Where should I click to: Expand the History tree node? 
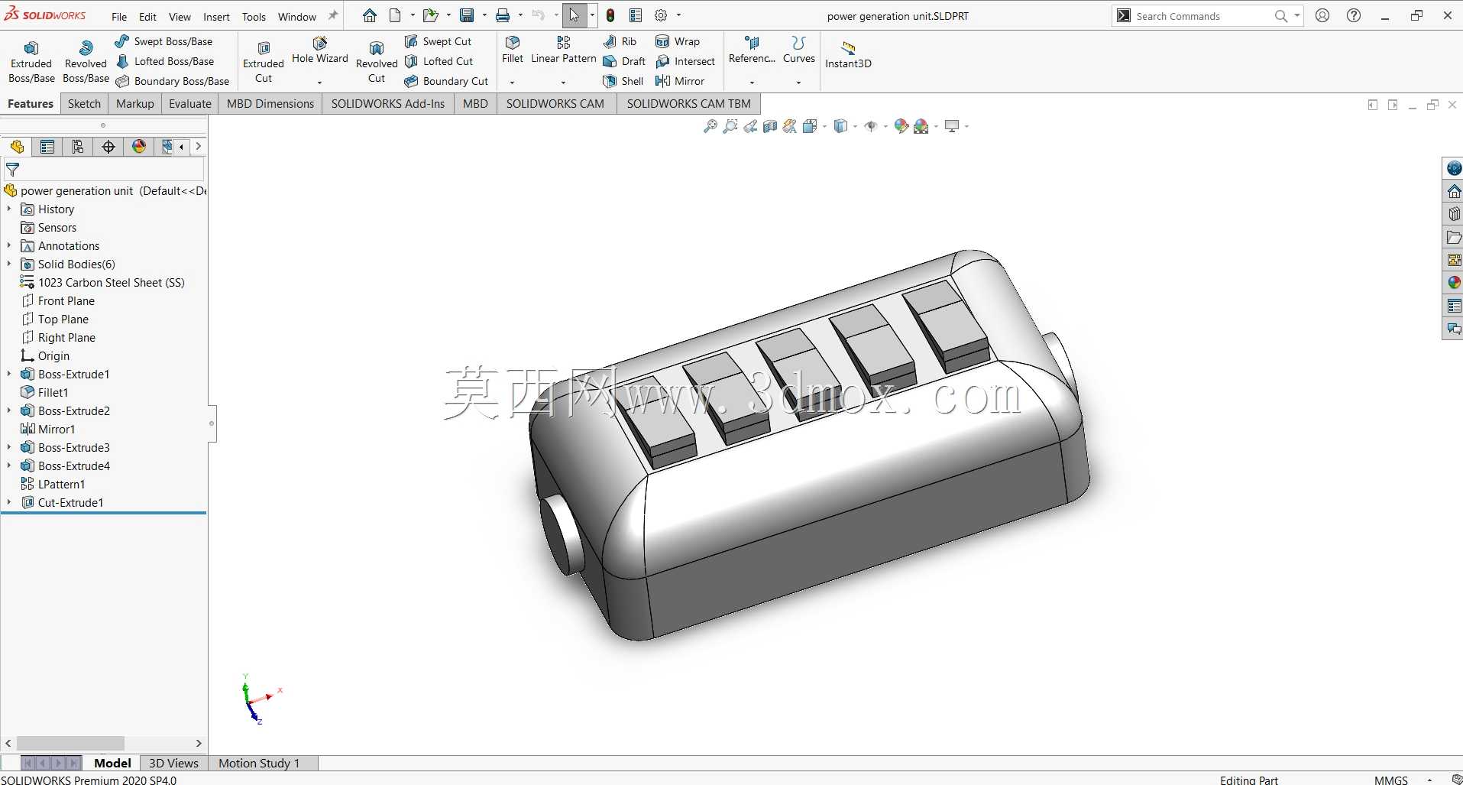[x=9, y=209]
